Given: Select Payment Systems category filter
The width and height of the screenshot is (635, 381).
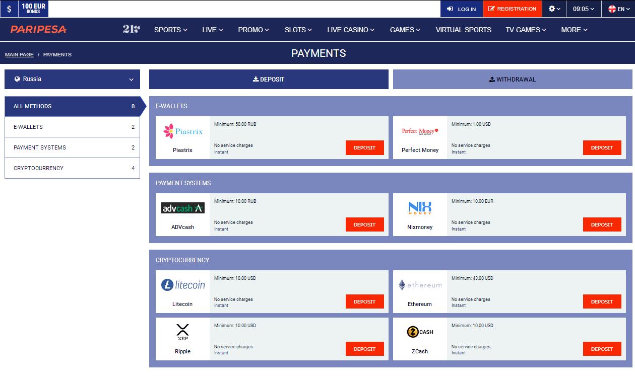Looking at the screenshot, I should [72, 147].
